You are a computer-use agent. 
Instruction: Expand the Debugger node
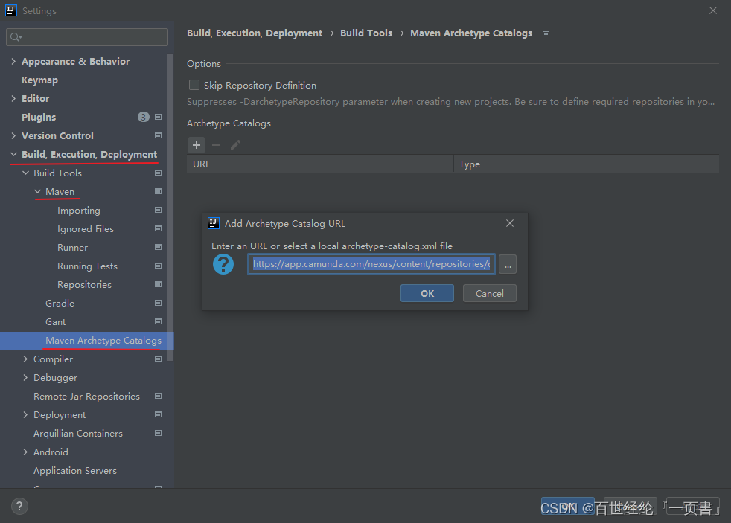[25, 378]
